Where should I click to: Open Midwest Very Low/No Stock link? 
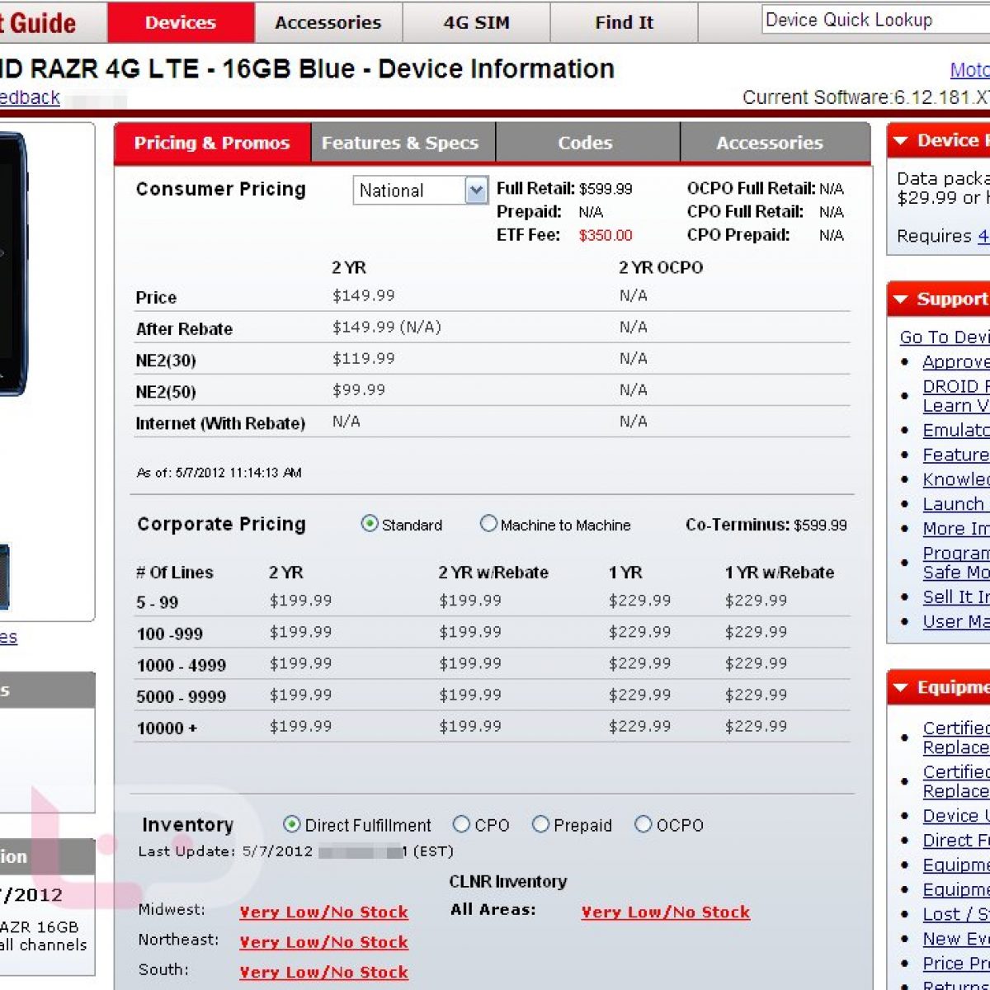click(x=323, y=912)
